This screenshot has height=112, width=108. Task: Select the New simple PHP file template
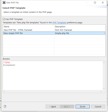(x=54, y=33)
